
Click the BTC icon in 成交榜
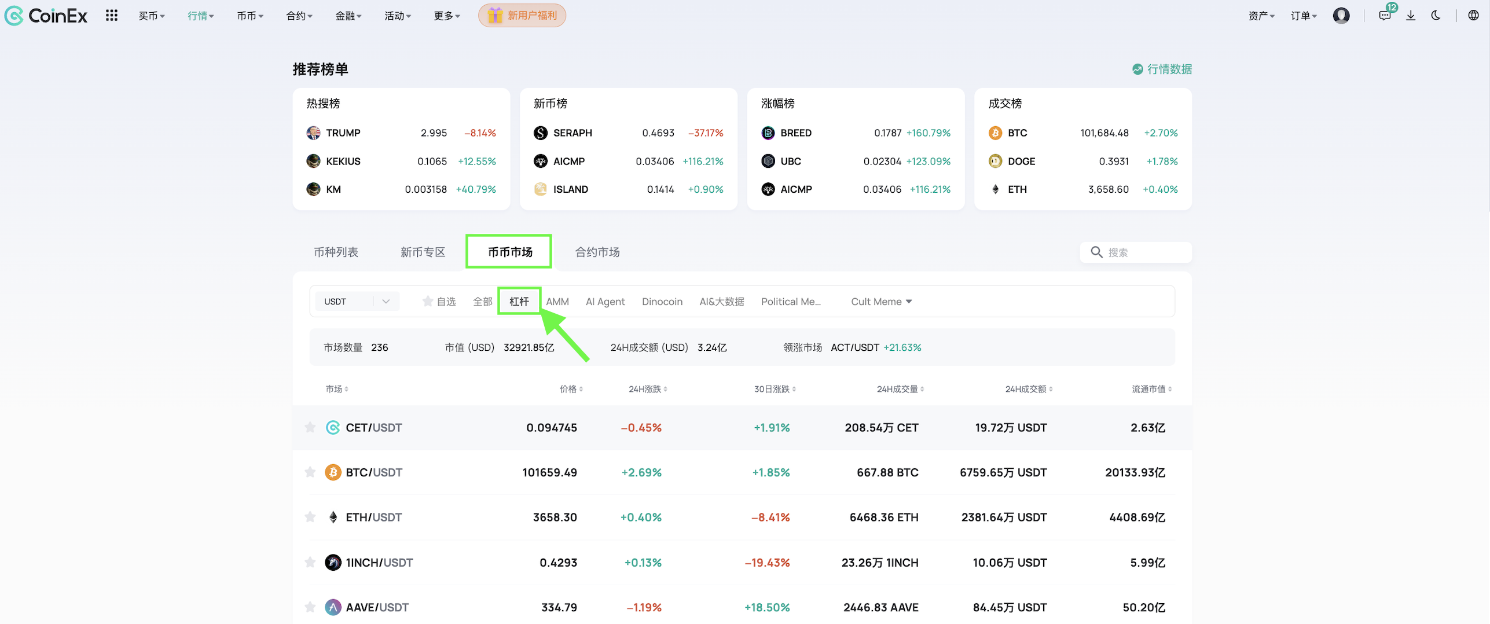[995, 133]
